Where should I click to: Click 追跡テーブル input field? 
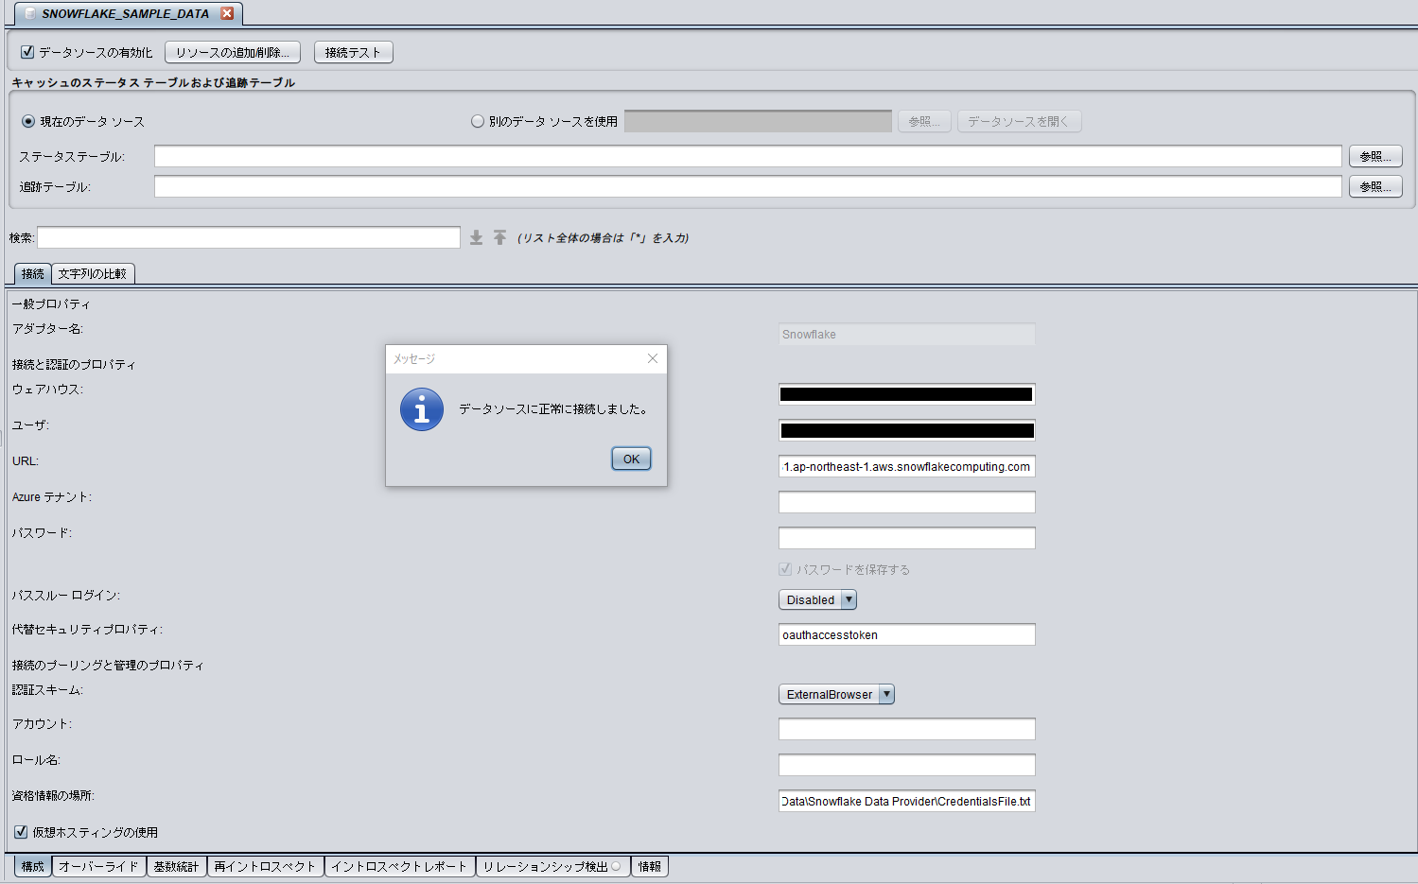tap(748, 186)
